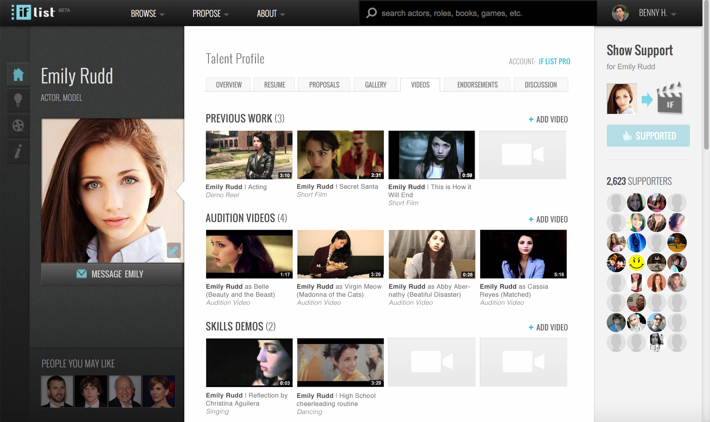Click the search magnifier icon
The width and height of the screenshot is (710, 422).
pos(371,13)
